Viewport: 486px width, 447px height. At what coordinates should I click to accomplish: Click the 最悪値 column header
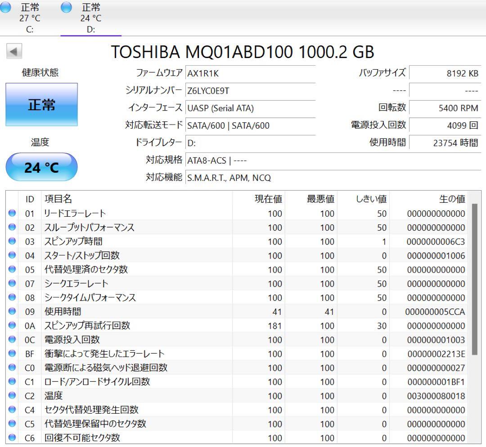[311, 199]
